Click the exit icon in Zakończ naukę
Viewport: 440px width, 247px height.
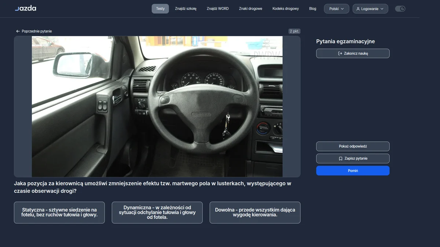pos(340,53)
